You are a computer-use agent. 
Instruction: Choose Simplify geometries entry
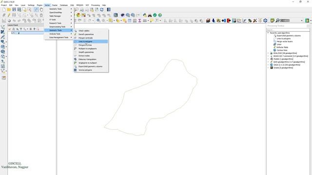point(91,52)
